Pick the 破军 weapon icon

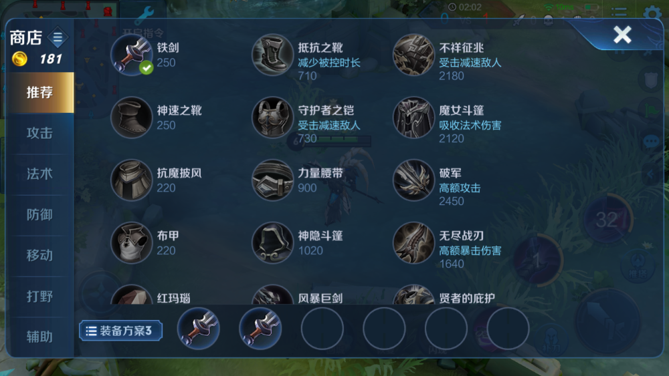[413, 180]
